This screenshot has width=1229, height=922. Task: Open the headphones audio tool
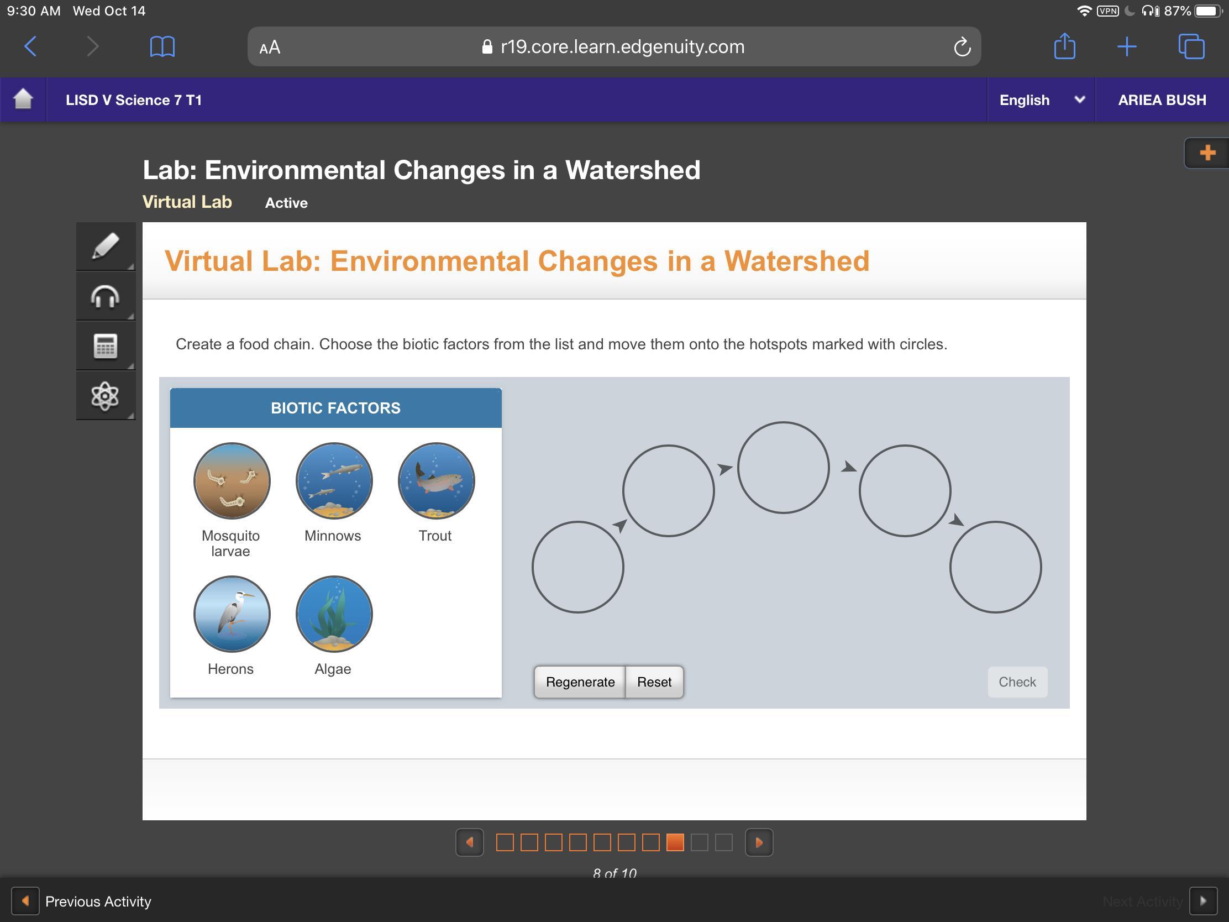[105, 296]
